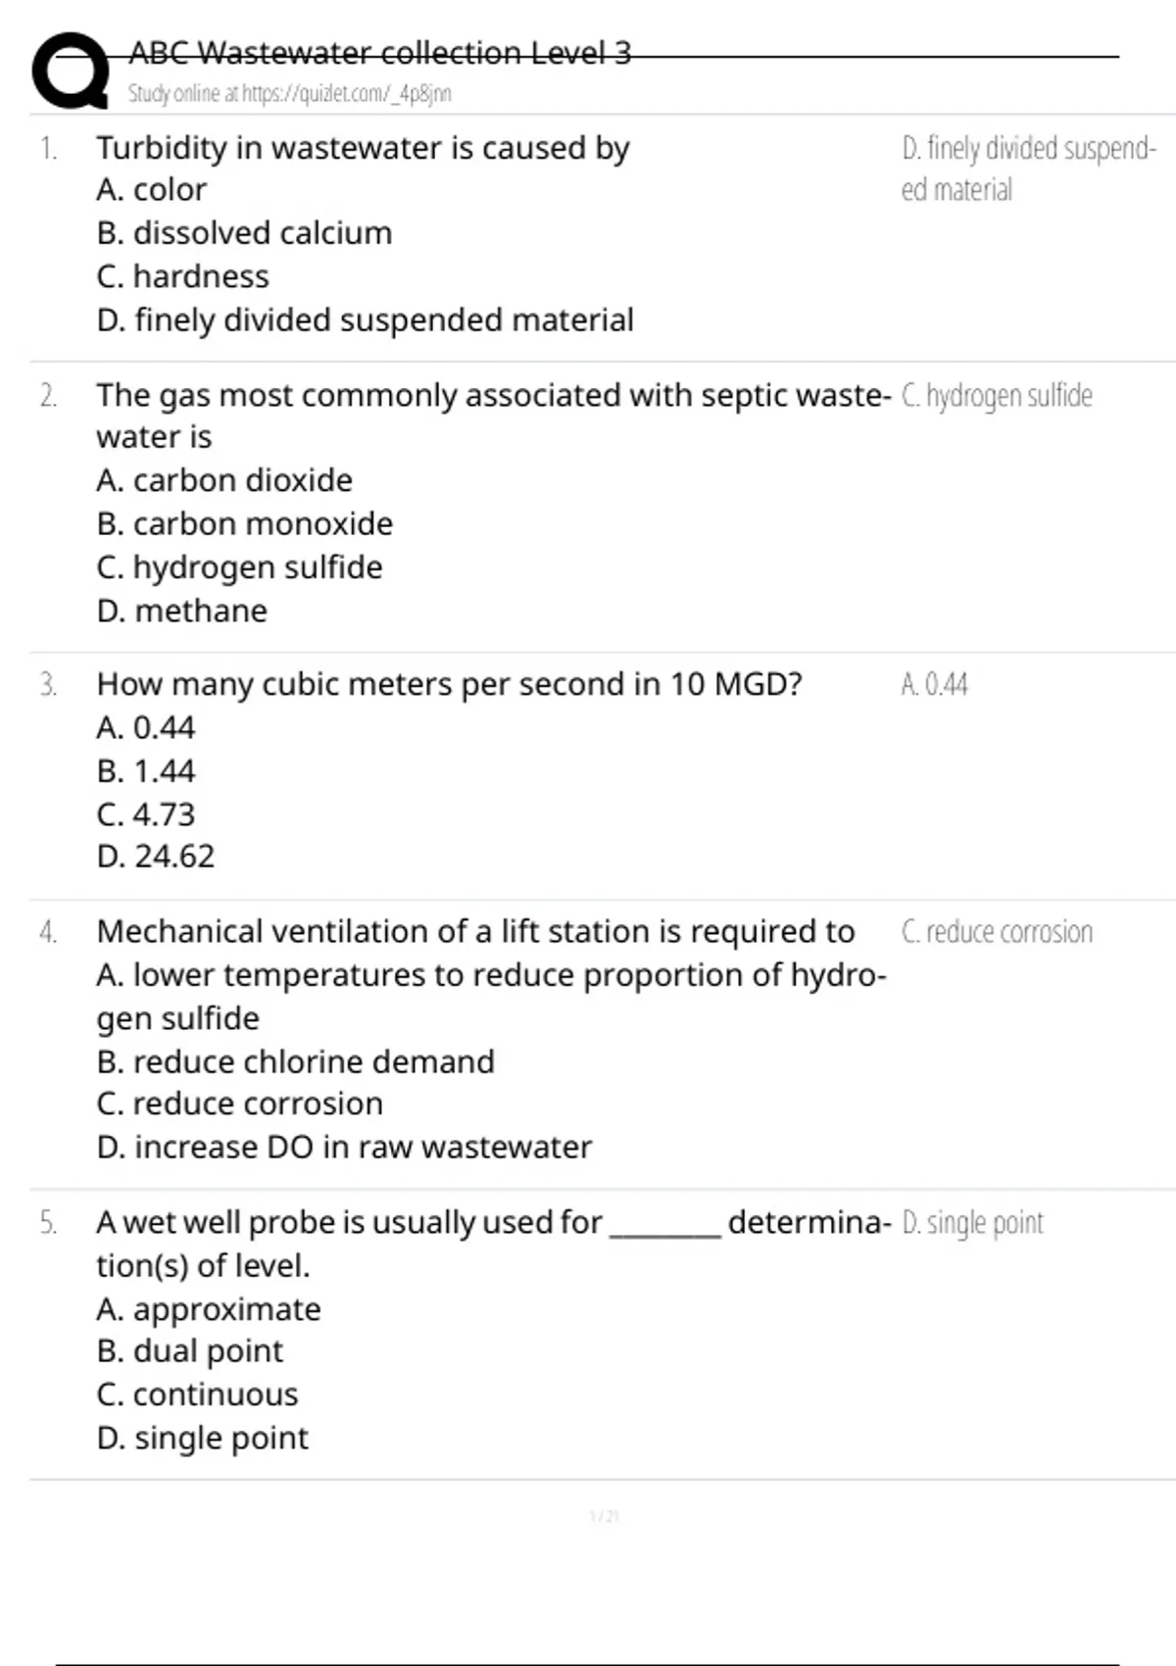Click the ABC Wastewater collection Level 3 title
The width and height of the screenshot is (1176, 1666).
click(x=380, y=53)
